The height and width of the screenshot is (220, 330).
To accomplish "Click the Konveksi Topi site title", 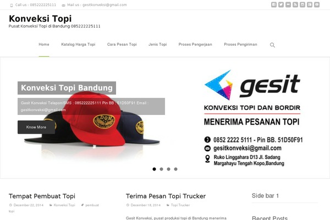I will (40, 19).
